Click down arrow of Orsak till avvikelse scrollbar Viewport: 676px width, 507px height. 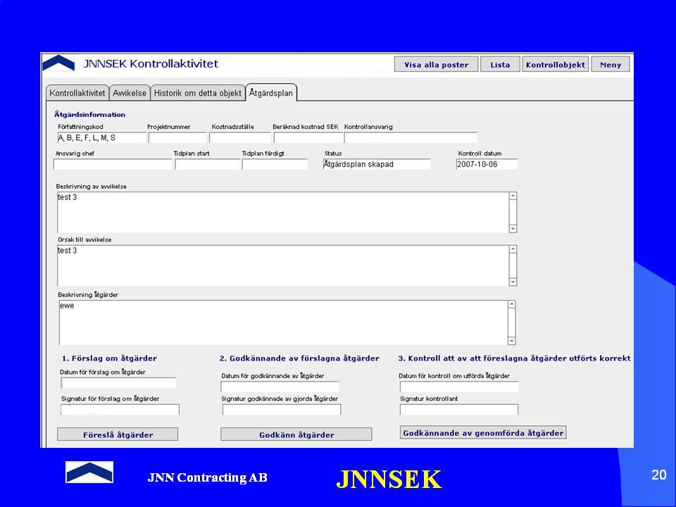click(513, 282)
